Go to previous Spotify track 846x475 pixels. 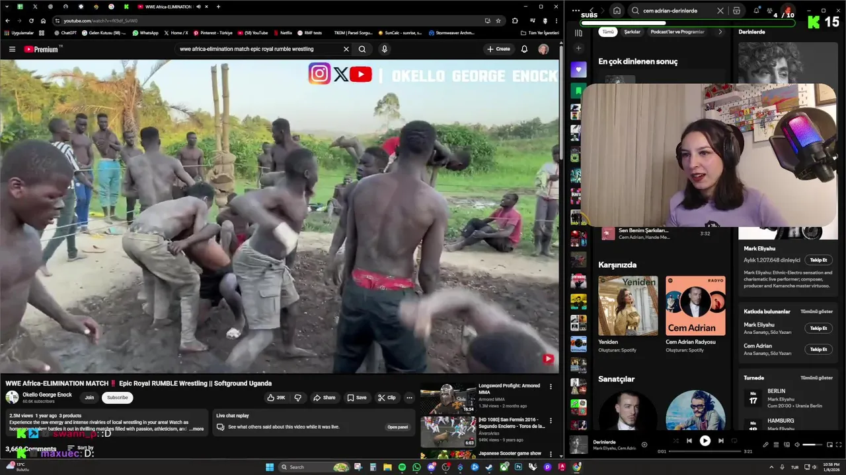(689, 441)
